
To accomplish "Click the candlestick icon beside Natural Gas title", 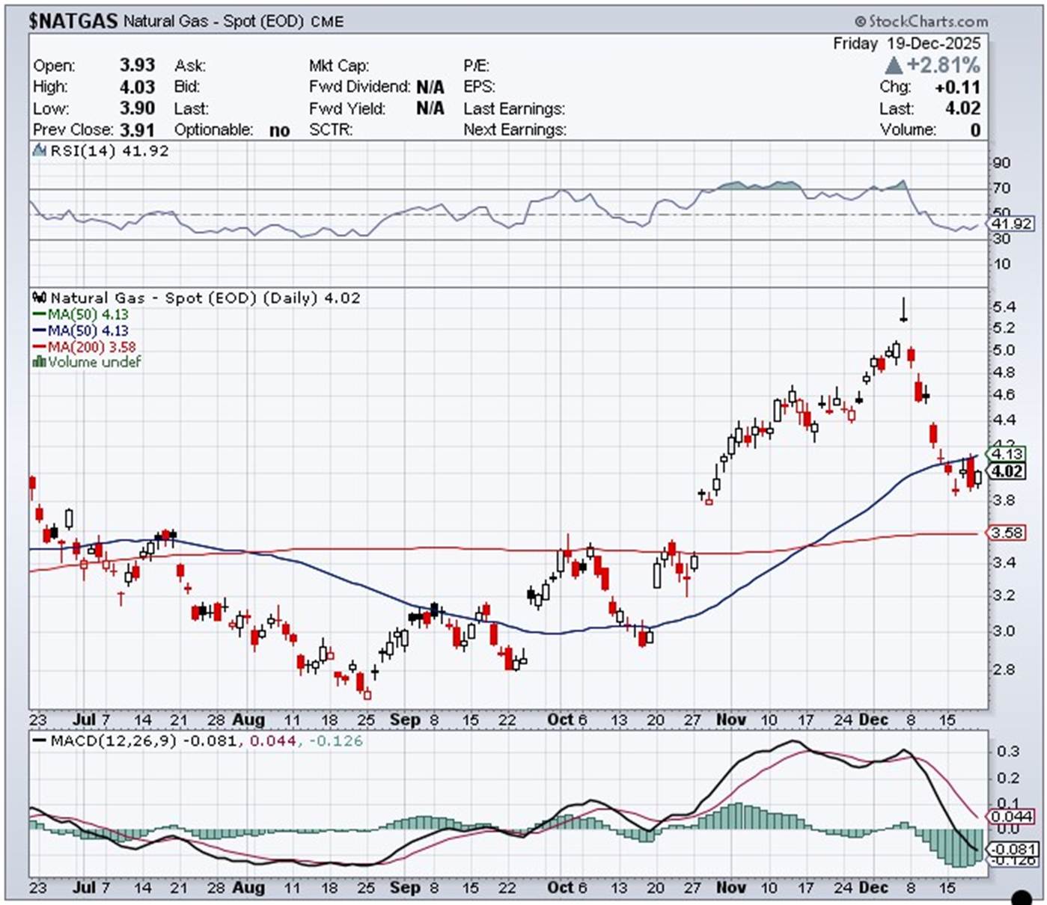I will (40, 298).
